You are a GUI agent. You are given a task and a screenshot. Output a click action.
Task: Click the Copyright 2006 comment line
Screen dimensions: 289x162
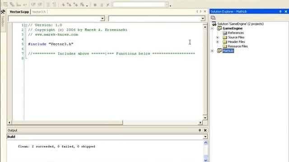[78, 30]
